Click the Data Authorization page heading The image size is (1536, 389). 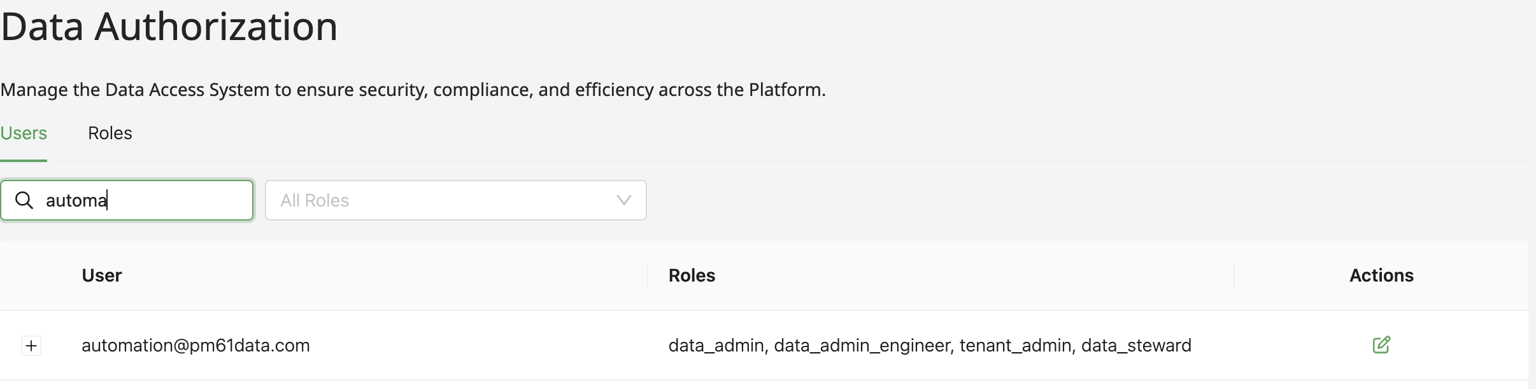169,27
